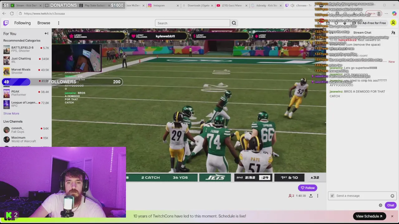Open TwitchCon View Schedule link
The height and width of the screenshot is (224, 399).
coord(369,216)
